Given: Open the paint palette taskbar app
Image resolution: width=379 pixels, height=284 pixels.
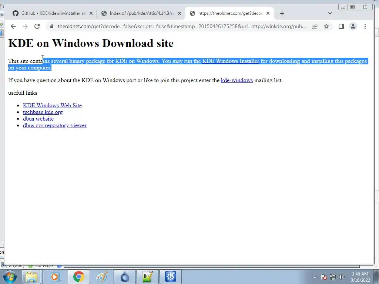Looking at the screenshot, I should [x=101, y=277].
